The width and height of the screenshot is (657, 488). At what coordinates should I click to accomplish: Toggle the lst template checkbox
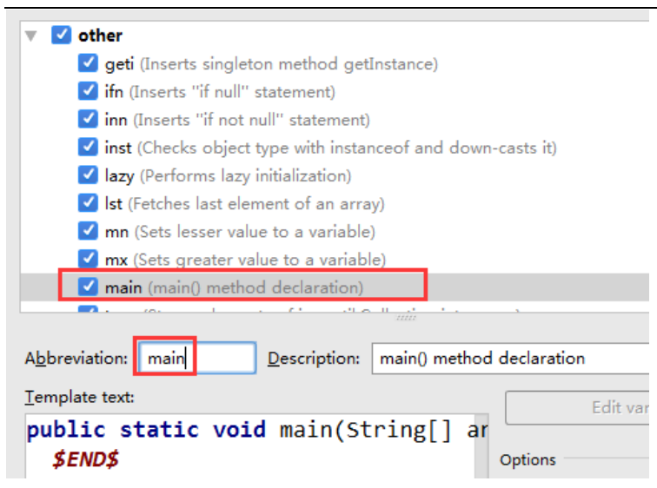pos(88,203)
